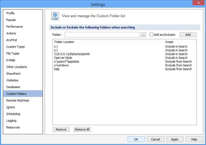This screenshot has width=206, height=145.
Task: Click Apply to save changes
Action: 174,139
